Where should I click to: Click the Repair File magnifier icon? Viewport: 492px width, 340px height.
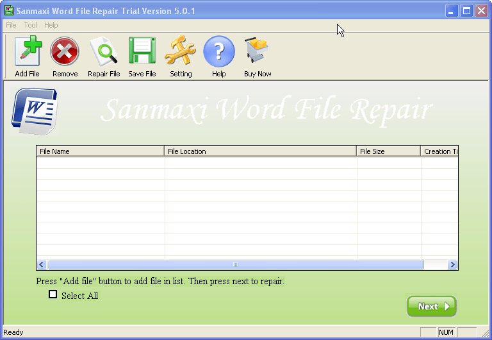[x=104, y=51]
